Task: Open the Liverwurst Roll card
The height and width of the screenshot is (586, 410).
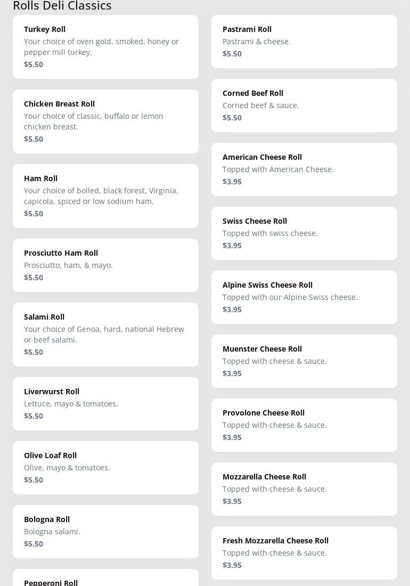Action: (x=105, y=404)
